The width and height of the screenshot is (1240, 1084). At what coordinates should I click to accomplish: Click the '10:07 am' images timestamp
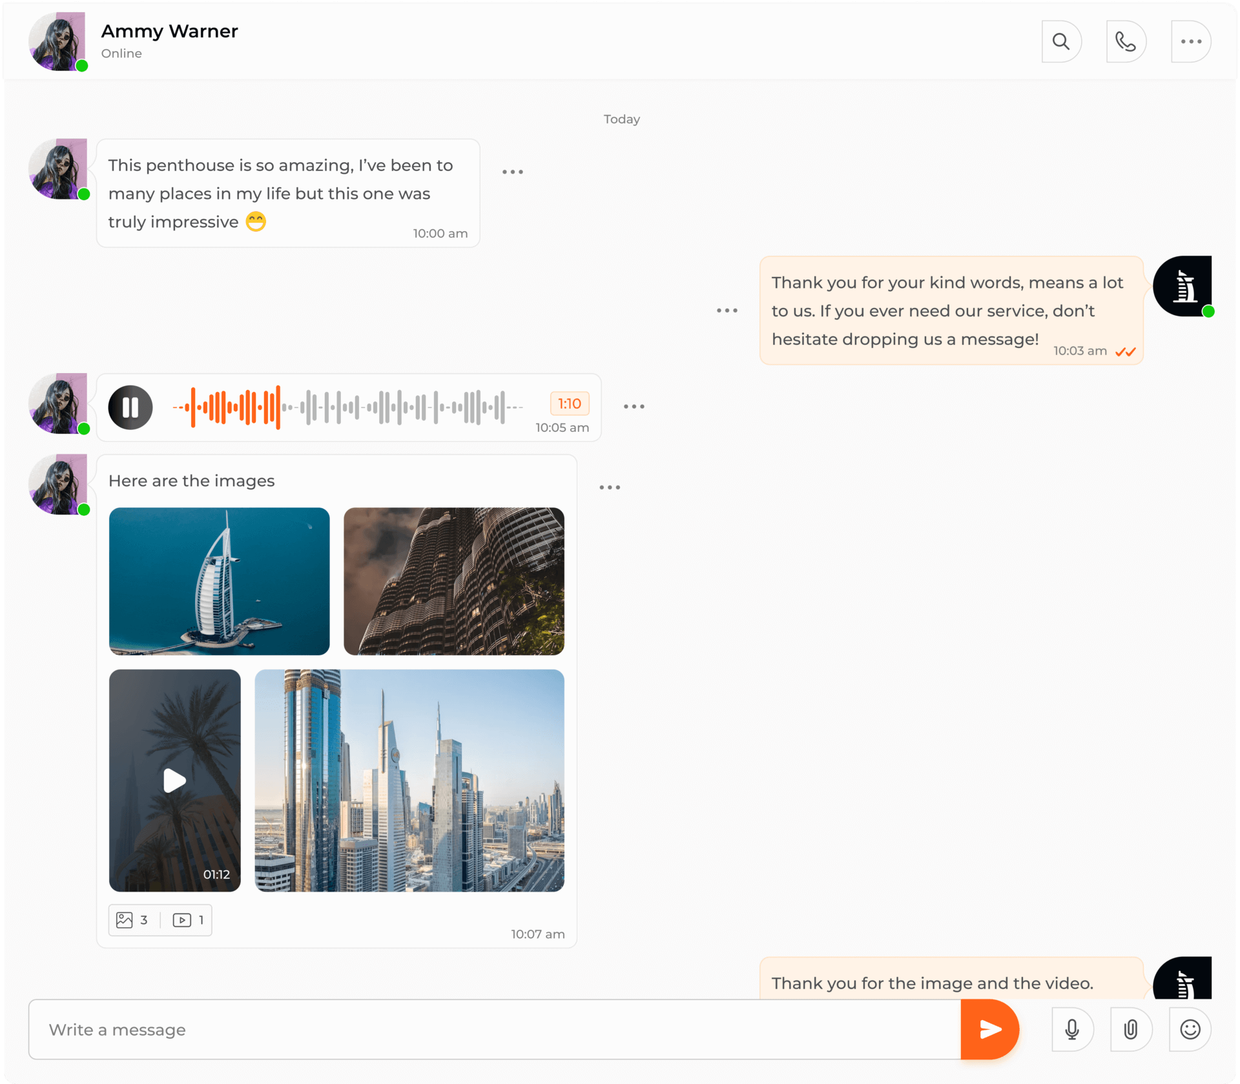click(538, 934)
